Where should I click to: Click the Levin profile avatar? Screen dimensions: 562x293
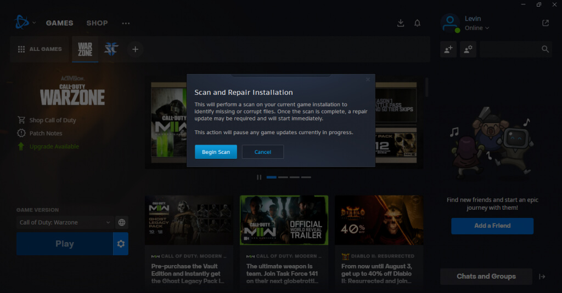(x=450, y=23)
